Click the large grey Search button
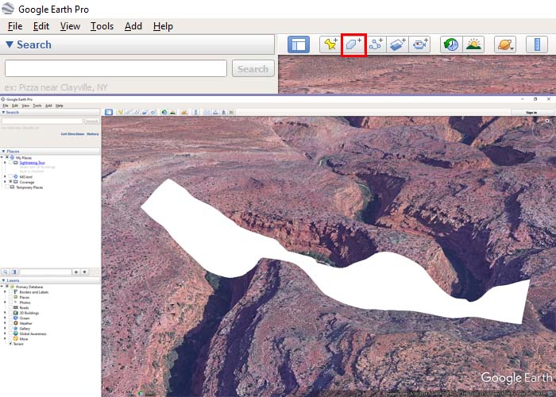This screenshot has height=397, width=556. coord(253,68)
